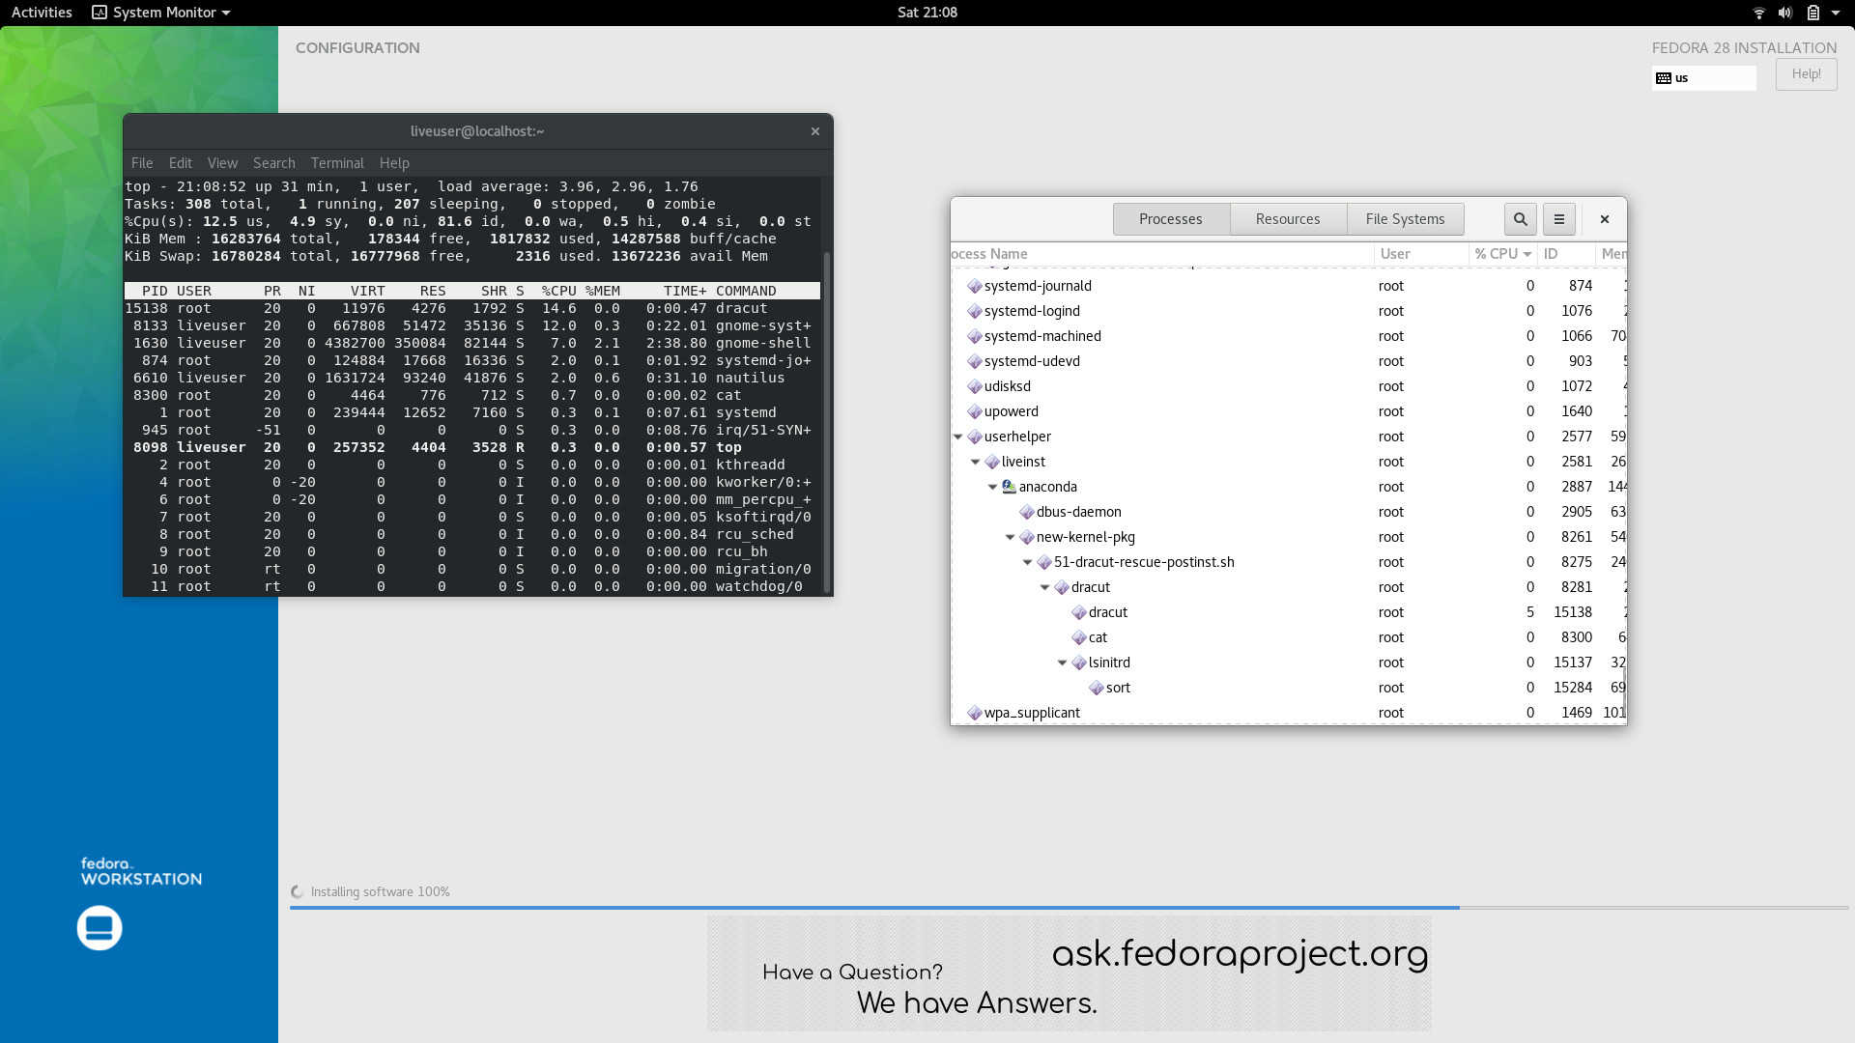Click the systemd-machined process icon
Screen dimensions: 1855x1043
point(974,336)
